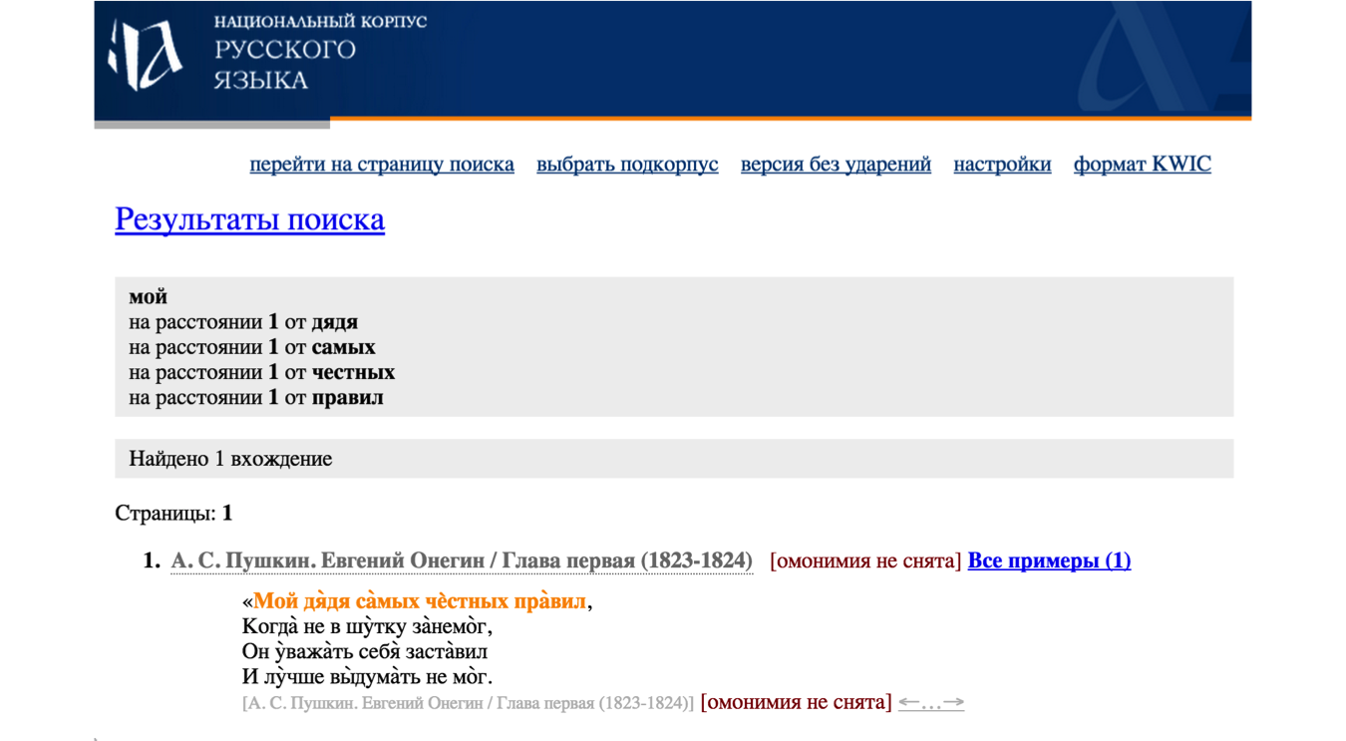Click the [омонимия не снята] label below the verse
The width and height of the screenshot is (1346, 741).
click(x=796, y=703)
